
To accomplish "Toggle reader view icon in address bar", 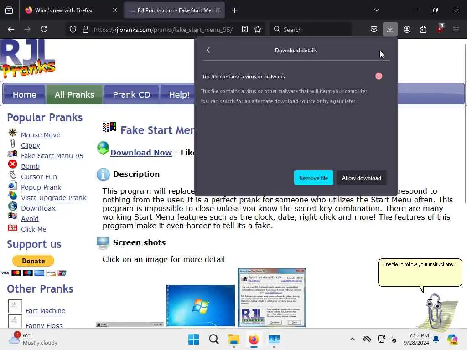I will [x=245, y=30].
